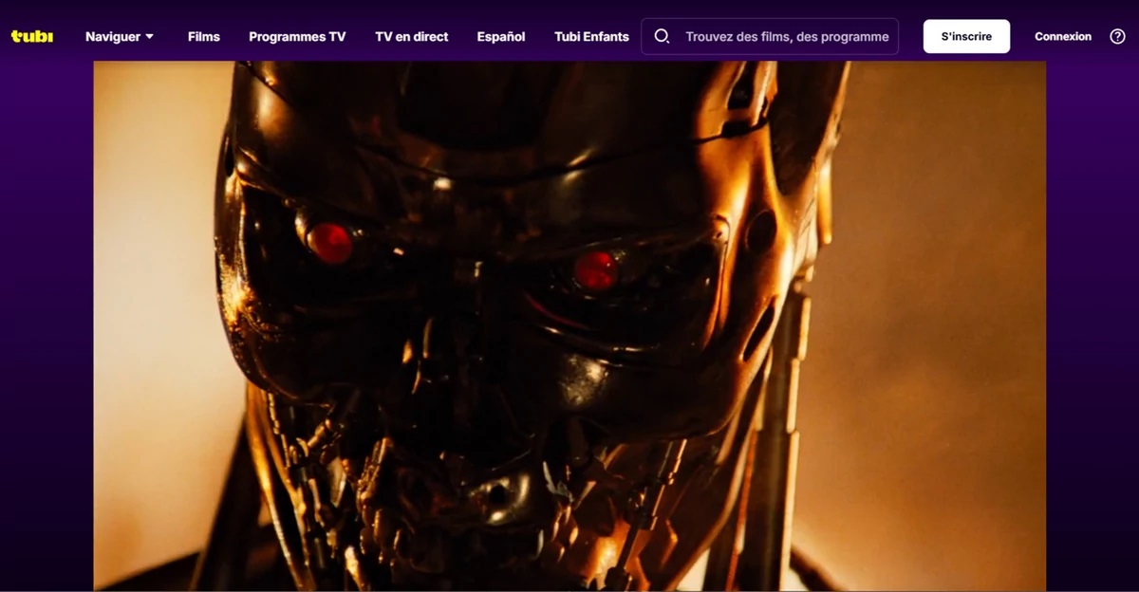The height and width of the screenshot is (592, 1139).
Task: Click the Terminator video to pause playback
Action: pyautogui.click(x=569, y=326)
